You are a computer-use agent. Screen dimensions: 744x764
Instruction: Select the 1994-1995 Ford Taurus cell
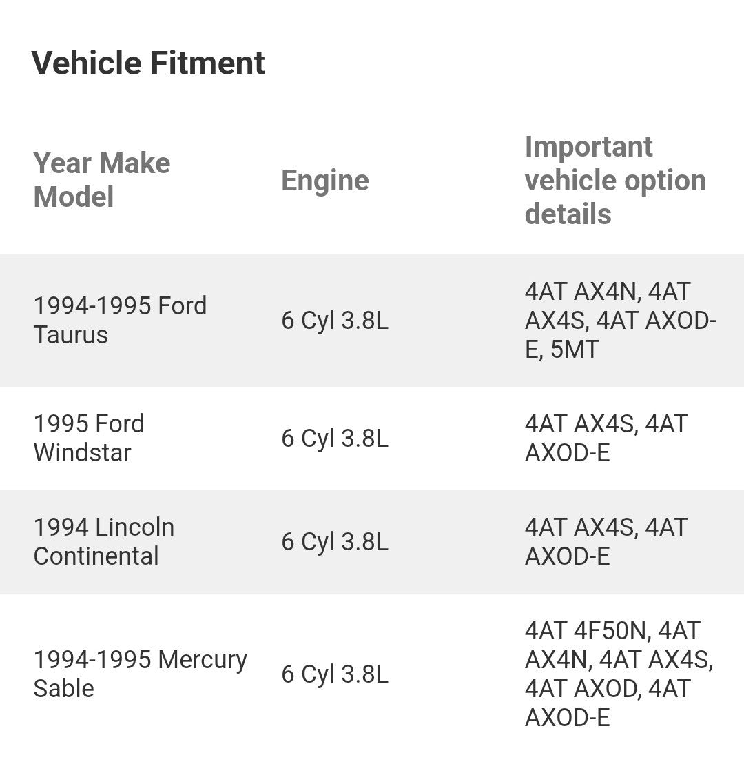121,320
